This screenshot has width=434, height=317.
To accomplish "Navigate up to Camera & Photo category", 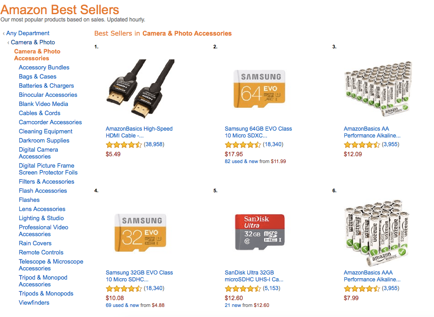I will point(33,42).
